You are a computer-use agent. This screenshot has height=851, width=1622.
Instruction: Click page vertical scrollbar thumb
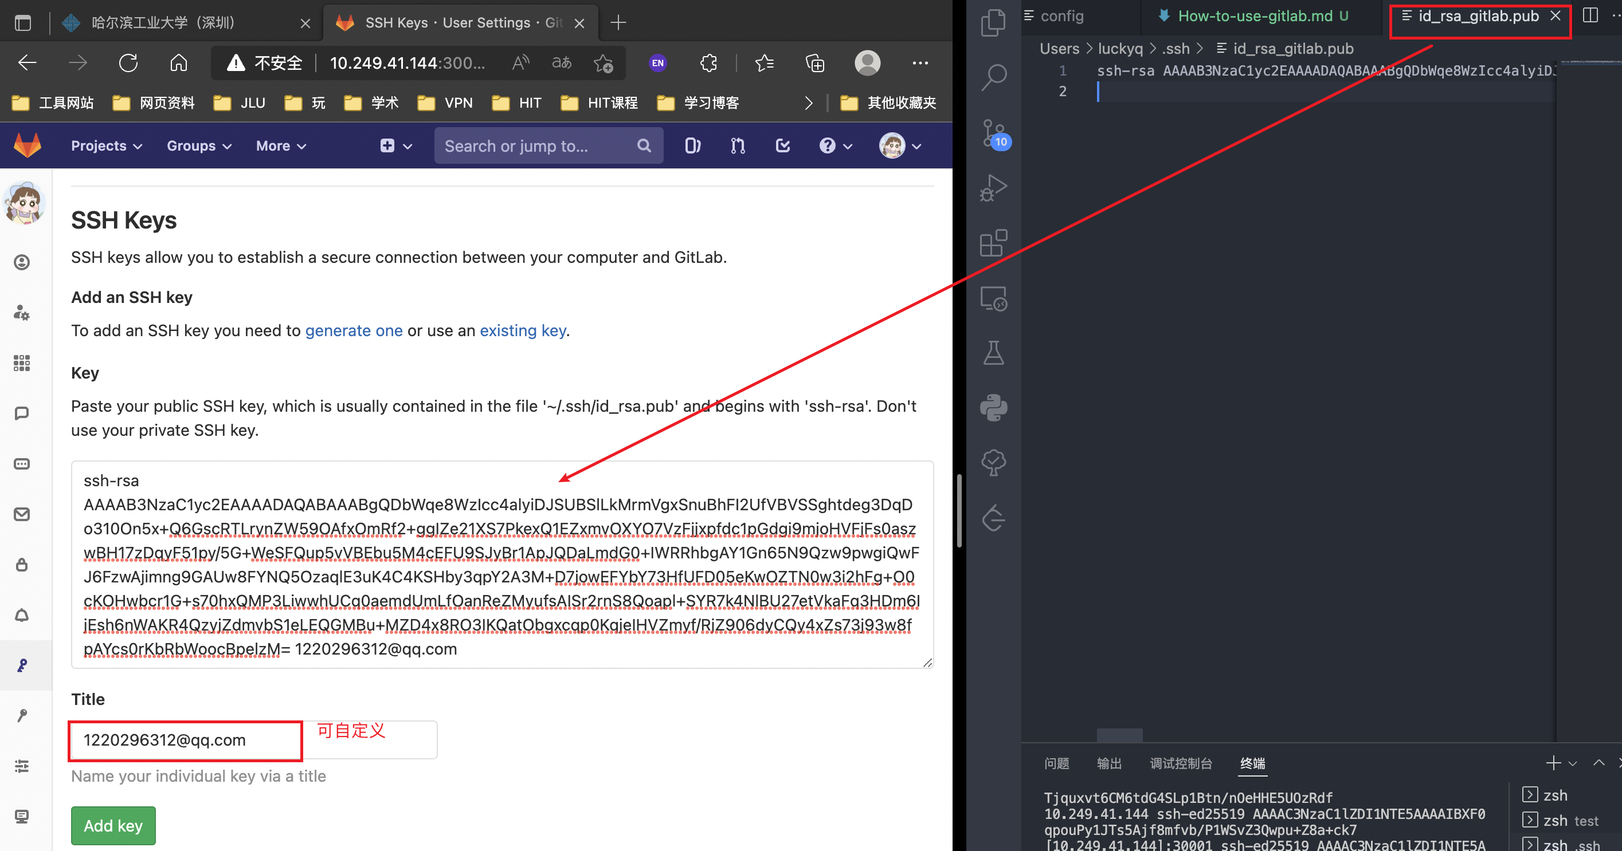(x=959, y=511)
